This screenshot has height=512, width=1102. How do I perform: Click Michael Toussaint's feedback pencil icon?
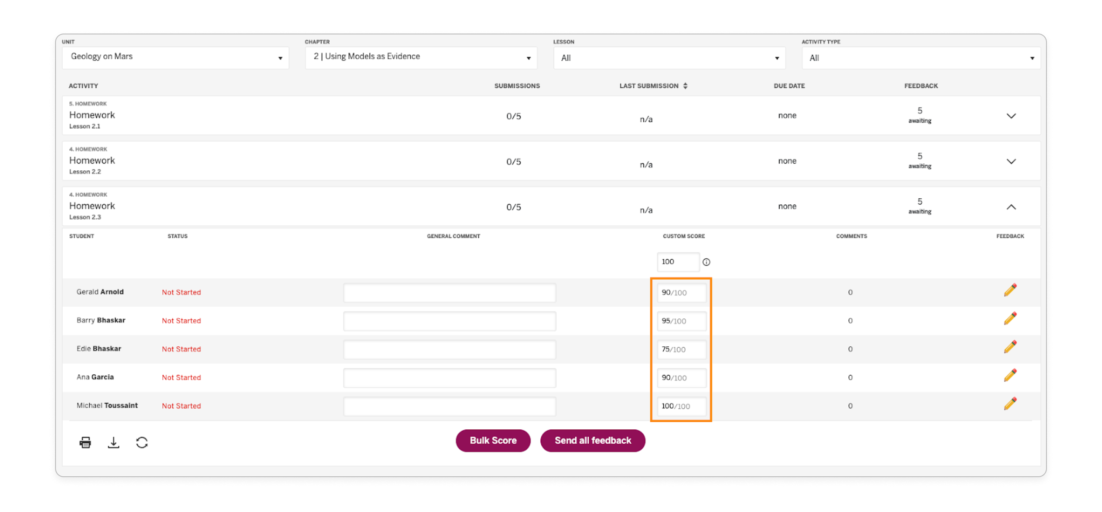(1010, 404)
